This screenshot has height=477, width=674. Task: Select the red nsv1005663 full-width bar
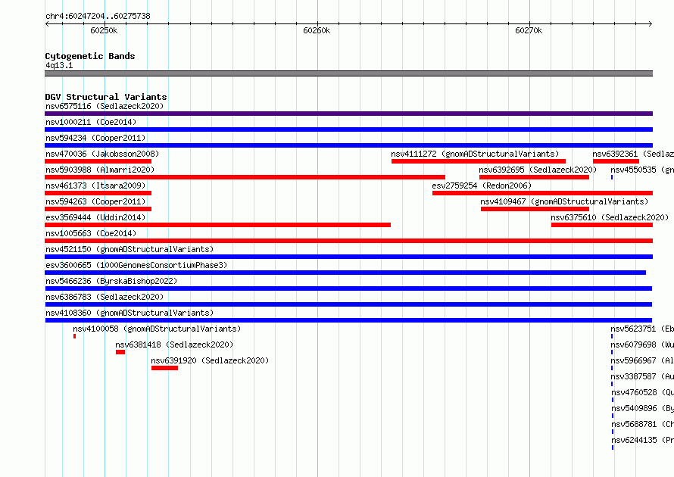click(348, 241)
